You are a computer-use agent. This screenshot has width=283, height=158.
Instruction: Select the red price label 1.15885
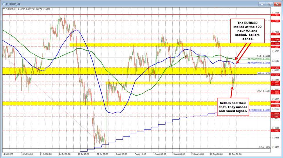[275, 82]
